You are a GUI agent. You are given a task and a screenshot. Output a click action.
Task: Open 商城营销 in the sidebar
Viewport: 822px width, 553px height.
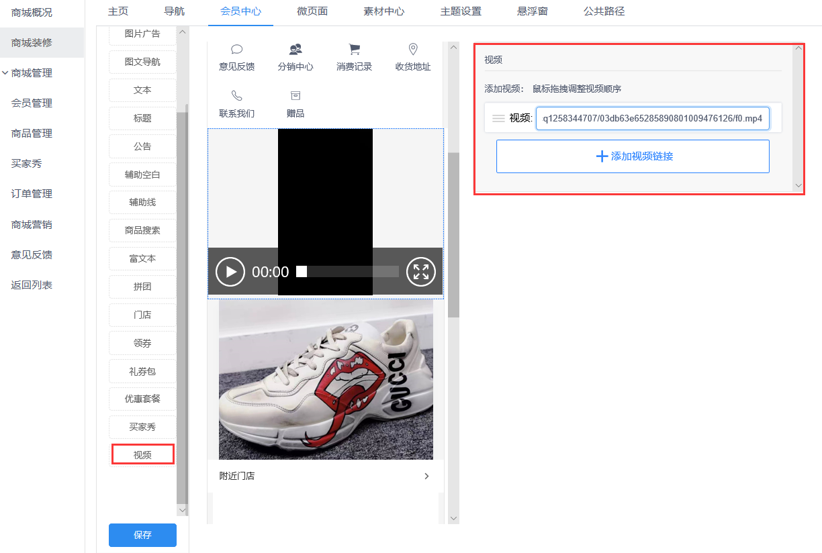coord(32,224)
